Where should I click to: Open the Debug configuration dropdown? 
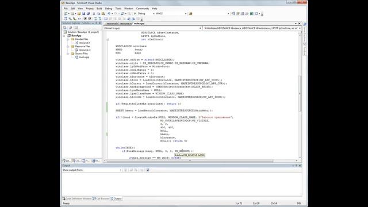pyautogui.click(x=154, y=14)
